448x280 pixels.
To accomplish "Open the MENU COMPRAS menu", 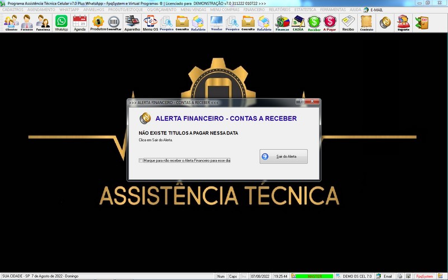I will coord(225,10).
